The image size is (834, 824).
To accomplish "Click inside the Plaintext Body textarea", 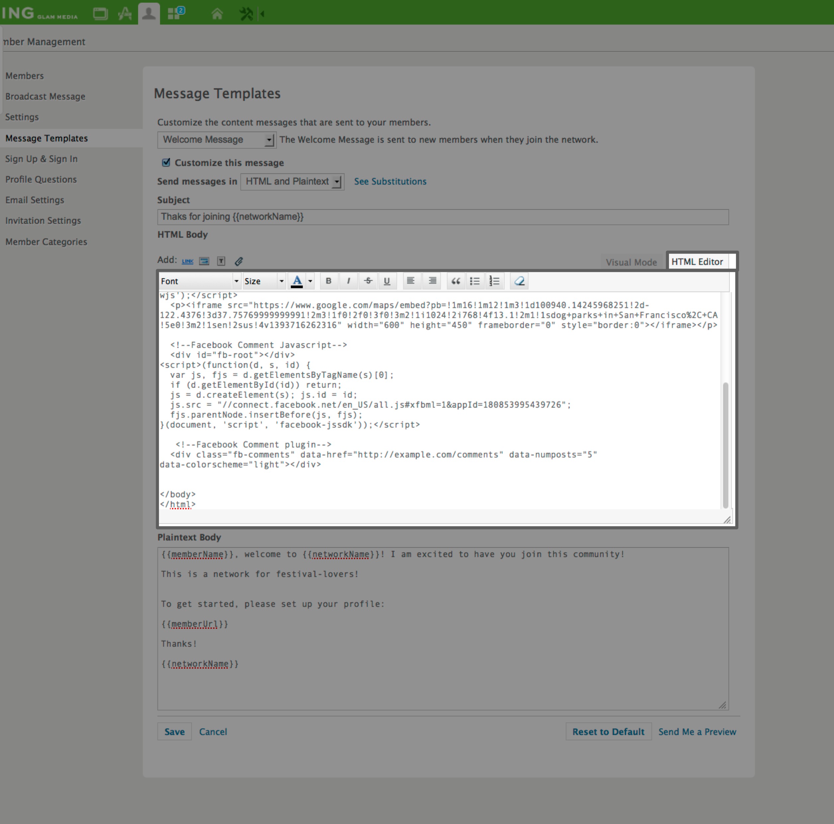I will pyautogui.click(x=443, y=628).
